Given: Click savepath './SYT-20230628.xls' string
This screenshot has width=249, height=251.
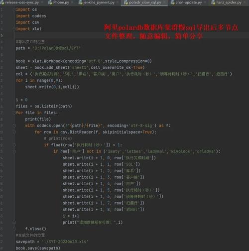Looking at the screenshot, I should pyautogui.click(x=65, y=242).
